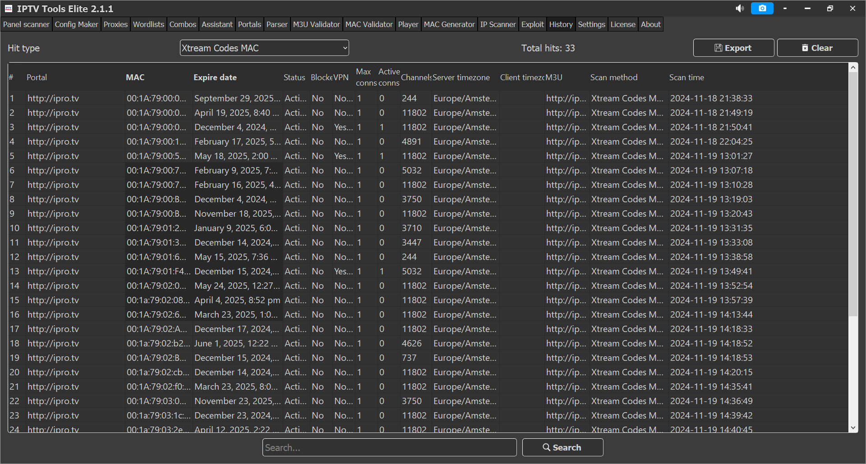Click the Search button

(562, 447)
